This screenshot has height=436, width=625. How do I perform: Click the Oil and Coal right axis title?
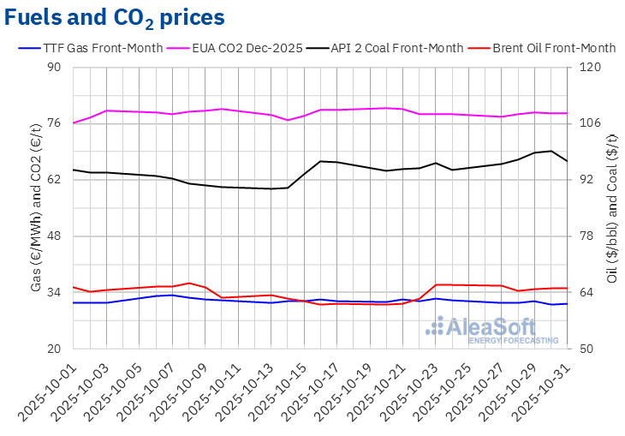611,208
